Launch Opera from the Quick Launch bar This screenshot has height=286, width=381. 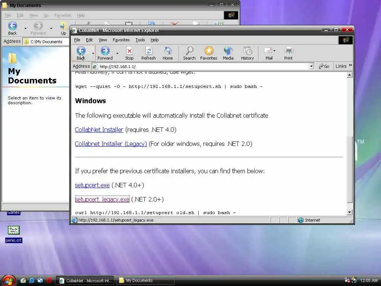pyautogui.click(x=49, y=280)
